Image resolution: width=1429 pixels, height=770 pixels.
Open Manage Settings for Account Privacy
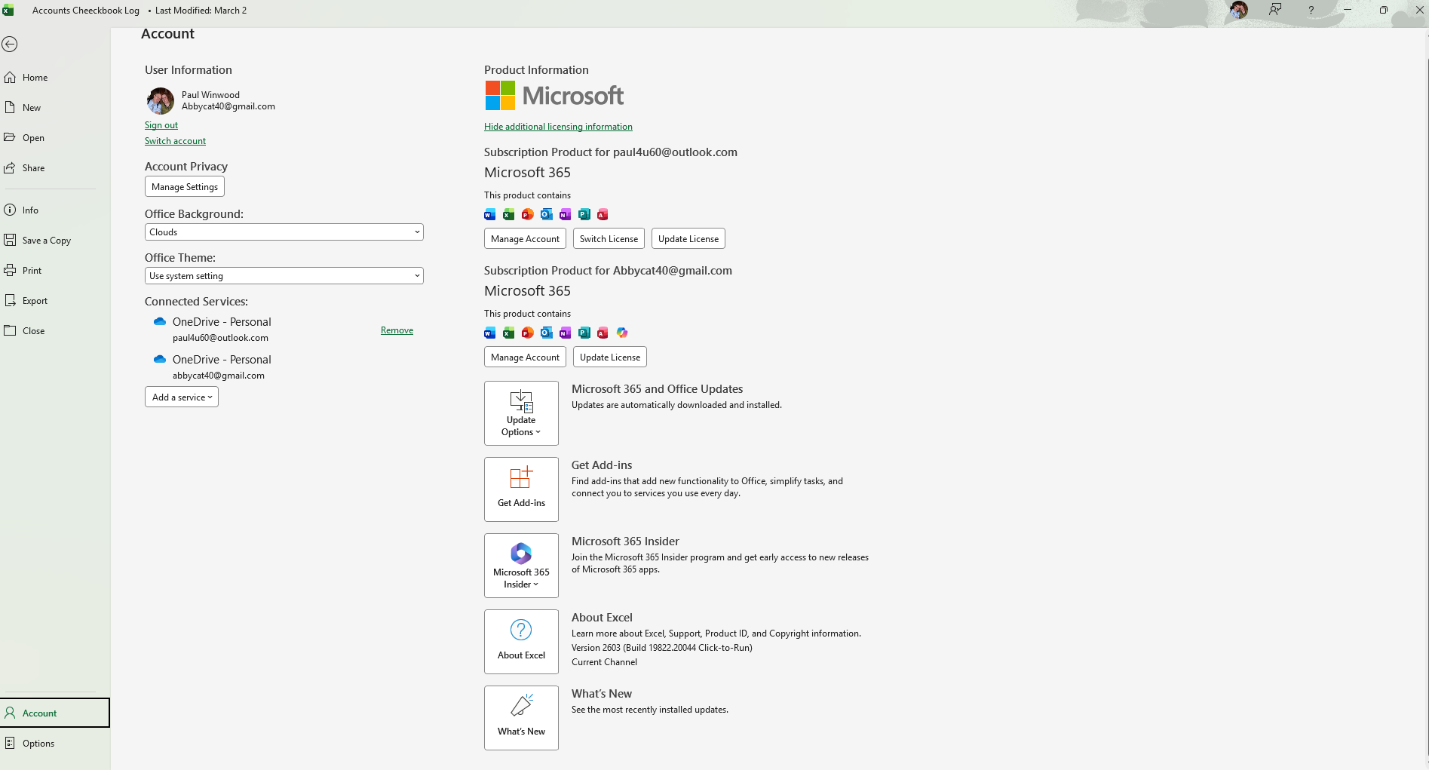click(x=185, y=187)
